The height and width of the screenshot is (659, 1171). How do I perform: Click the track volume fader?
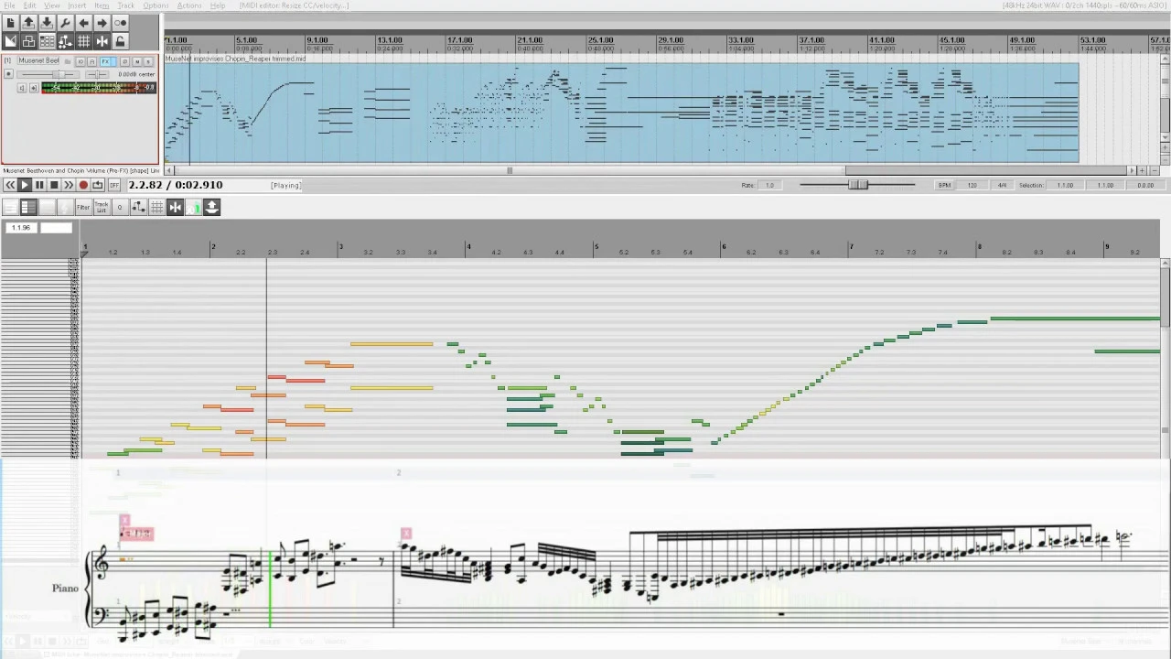point(59,74)
